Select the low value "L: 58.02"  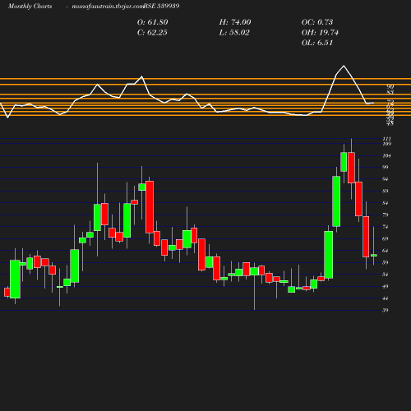234,33
